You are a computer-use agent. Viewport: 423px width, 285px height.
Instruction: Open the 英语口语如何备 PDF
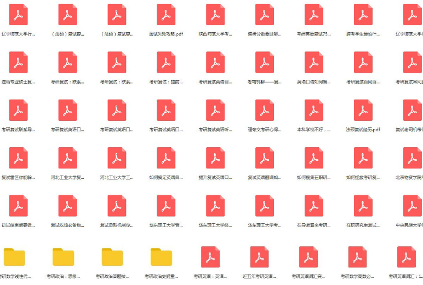(314, 62)
